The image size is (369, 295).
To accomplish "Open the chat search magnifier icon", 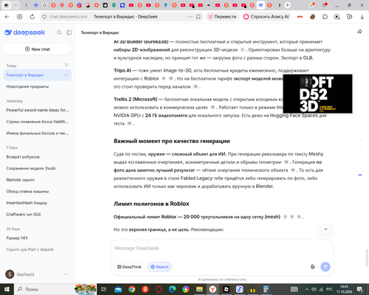I will coord(59,32).
